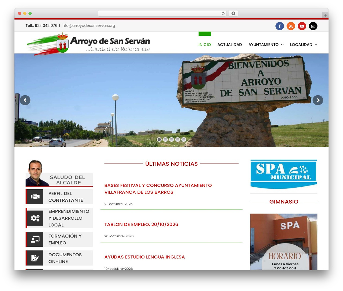Open the Actualidad menu item
The image size is (343, 291).
coord(230,45)
